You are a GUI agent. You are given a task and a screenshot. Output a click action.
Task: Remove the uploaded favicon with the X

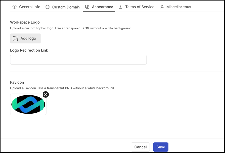click(46, 94)
